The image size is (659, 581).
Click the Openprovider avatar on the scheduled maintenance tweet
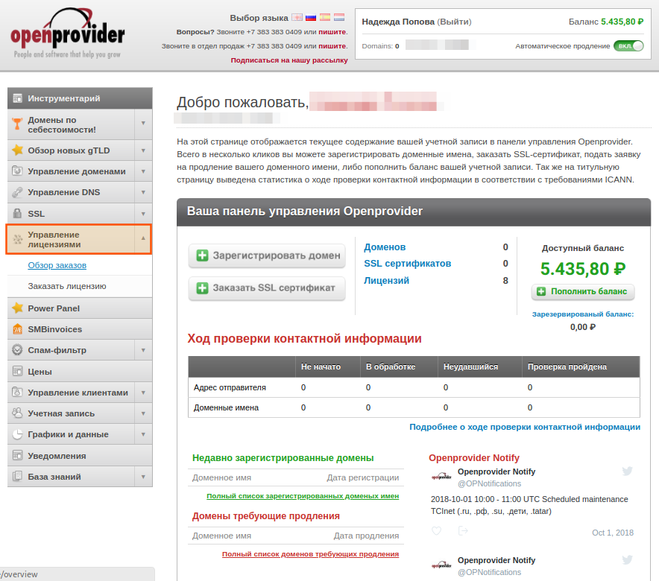(441, 477)
